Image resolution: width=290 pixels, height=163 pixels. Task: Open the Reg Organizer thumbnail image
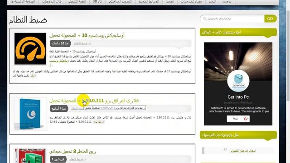[x=30, y=156]
